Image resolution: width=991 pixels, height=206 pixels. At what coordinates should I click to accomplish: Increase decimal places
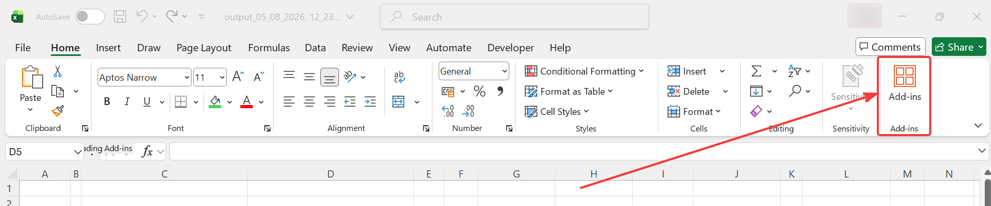448,111
